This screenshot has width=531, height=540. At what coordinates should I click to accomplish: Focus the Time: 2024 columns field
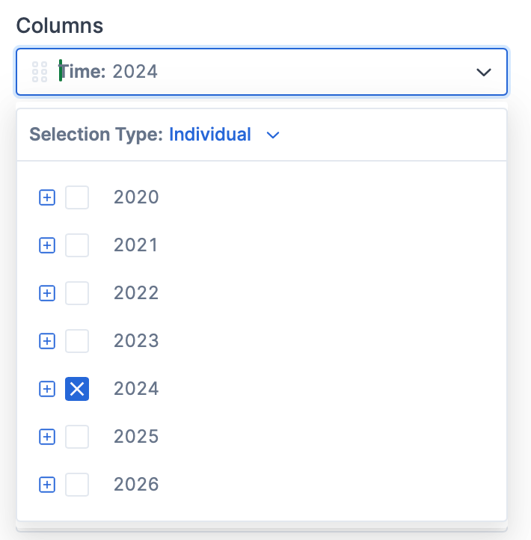pos(262,72)
